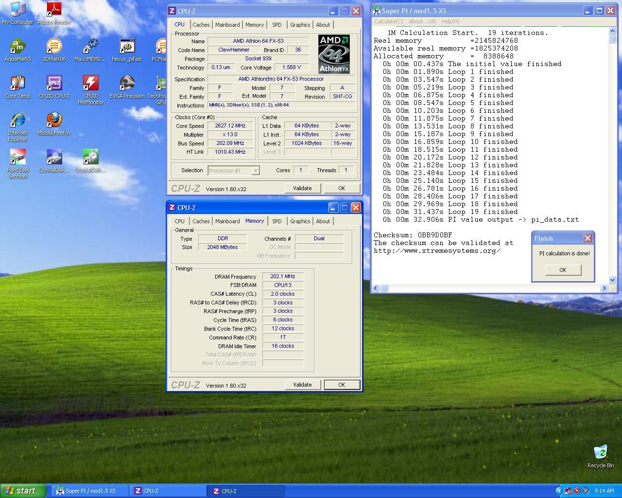This screenshot has height=498, width=622.
Task: Open AquaMark3 desktop shortcut
Action: (x=17, y=50)
